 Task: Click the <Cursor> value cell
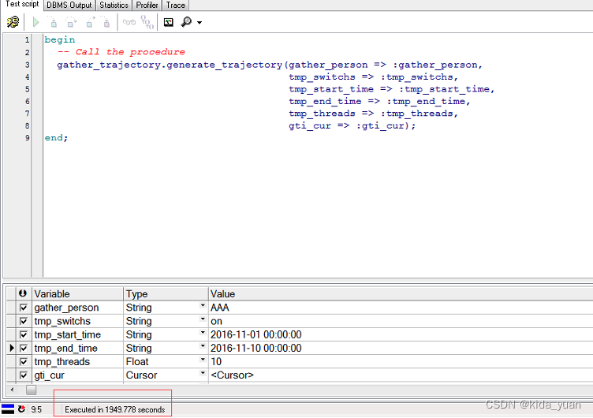click(401, 375)
